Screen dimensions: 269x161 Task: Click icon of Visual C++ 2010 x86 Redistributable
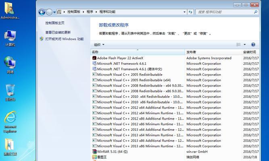click(94, 102)
